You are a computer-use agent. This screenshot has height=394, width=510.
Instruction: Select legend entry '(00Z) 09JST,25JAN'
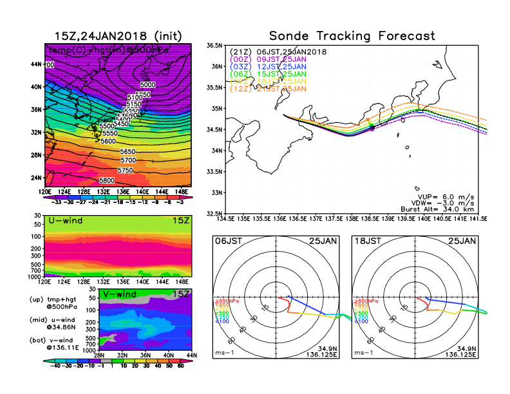(268, 59)
